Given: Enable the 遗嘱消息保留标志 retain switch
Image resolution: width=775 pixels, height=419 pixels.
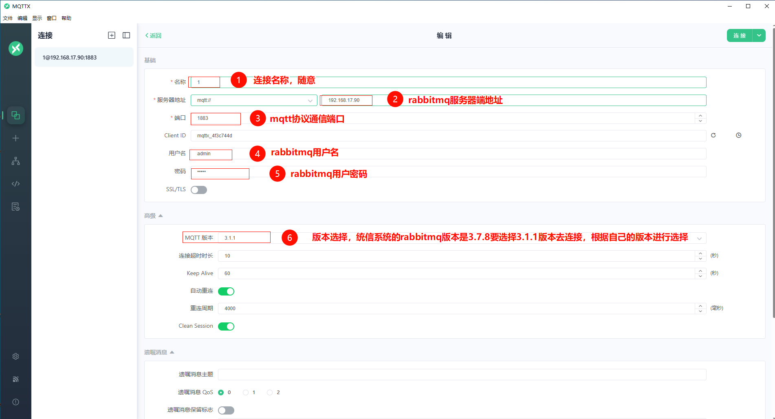Looking at the screenshot, I should click(x=226, y=410).
